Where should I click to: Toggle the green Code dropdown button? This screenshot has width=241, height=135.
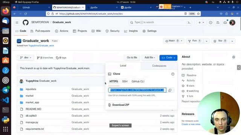(168, 58)
